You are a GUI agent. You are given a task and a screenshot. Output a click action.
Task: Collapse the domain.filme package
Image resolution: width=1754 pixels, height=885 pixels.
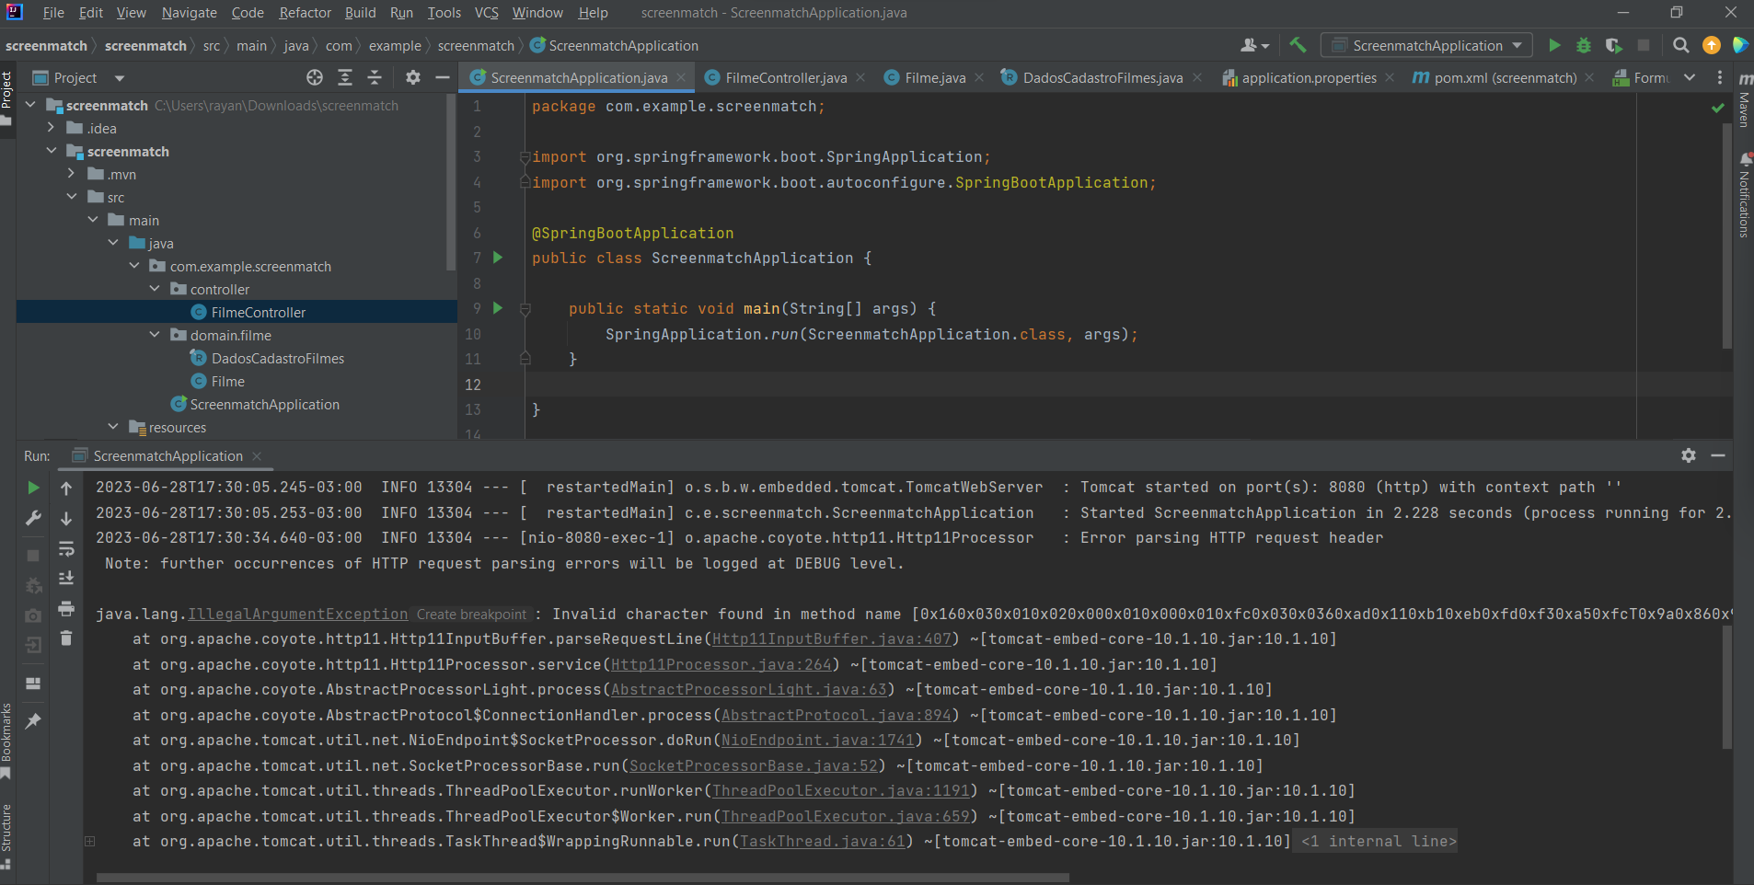[x=155, y=335]
